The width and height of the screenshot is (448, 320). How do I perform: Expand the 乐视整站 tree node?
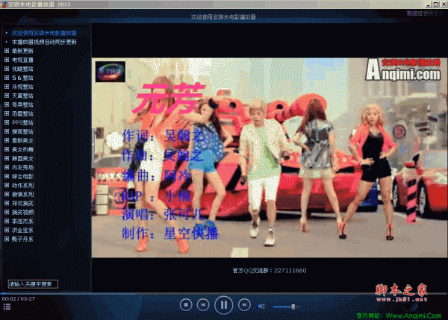click(x=7, y=87)
